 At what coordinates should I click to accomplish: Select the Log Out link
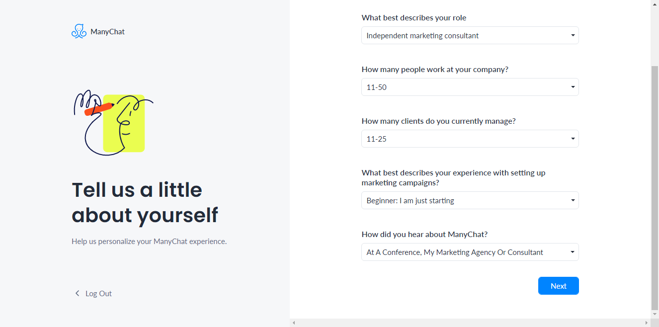pos(98,293)
